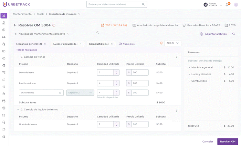
Task: Click the info icon next to the currency selector
Action: [x=162, y=43]
